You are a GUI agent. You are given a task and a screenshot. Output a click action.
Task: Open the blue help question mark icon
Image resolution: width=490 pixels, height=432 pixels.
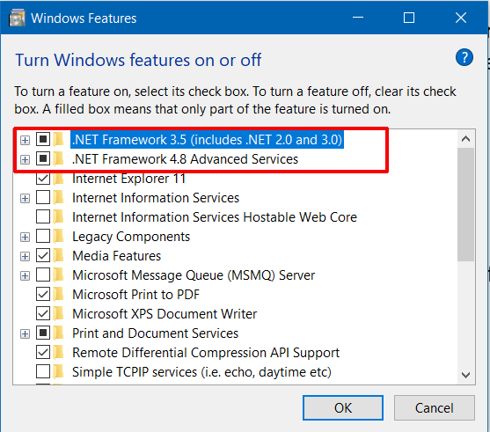coord(464,57)
